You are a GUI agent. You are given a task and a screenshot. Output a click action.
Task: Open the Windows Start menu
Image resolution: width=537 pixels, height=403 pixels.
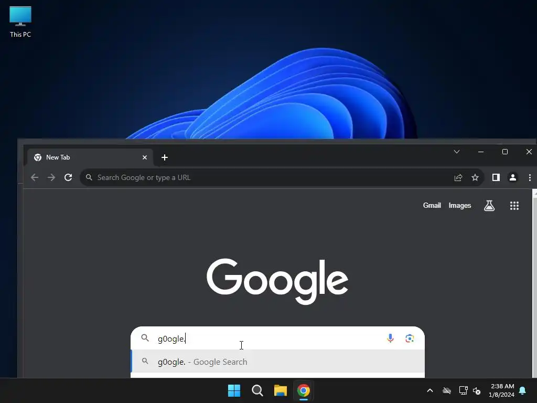(x=234, y=390)
